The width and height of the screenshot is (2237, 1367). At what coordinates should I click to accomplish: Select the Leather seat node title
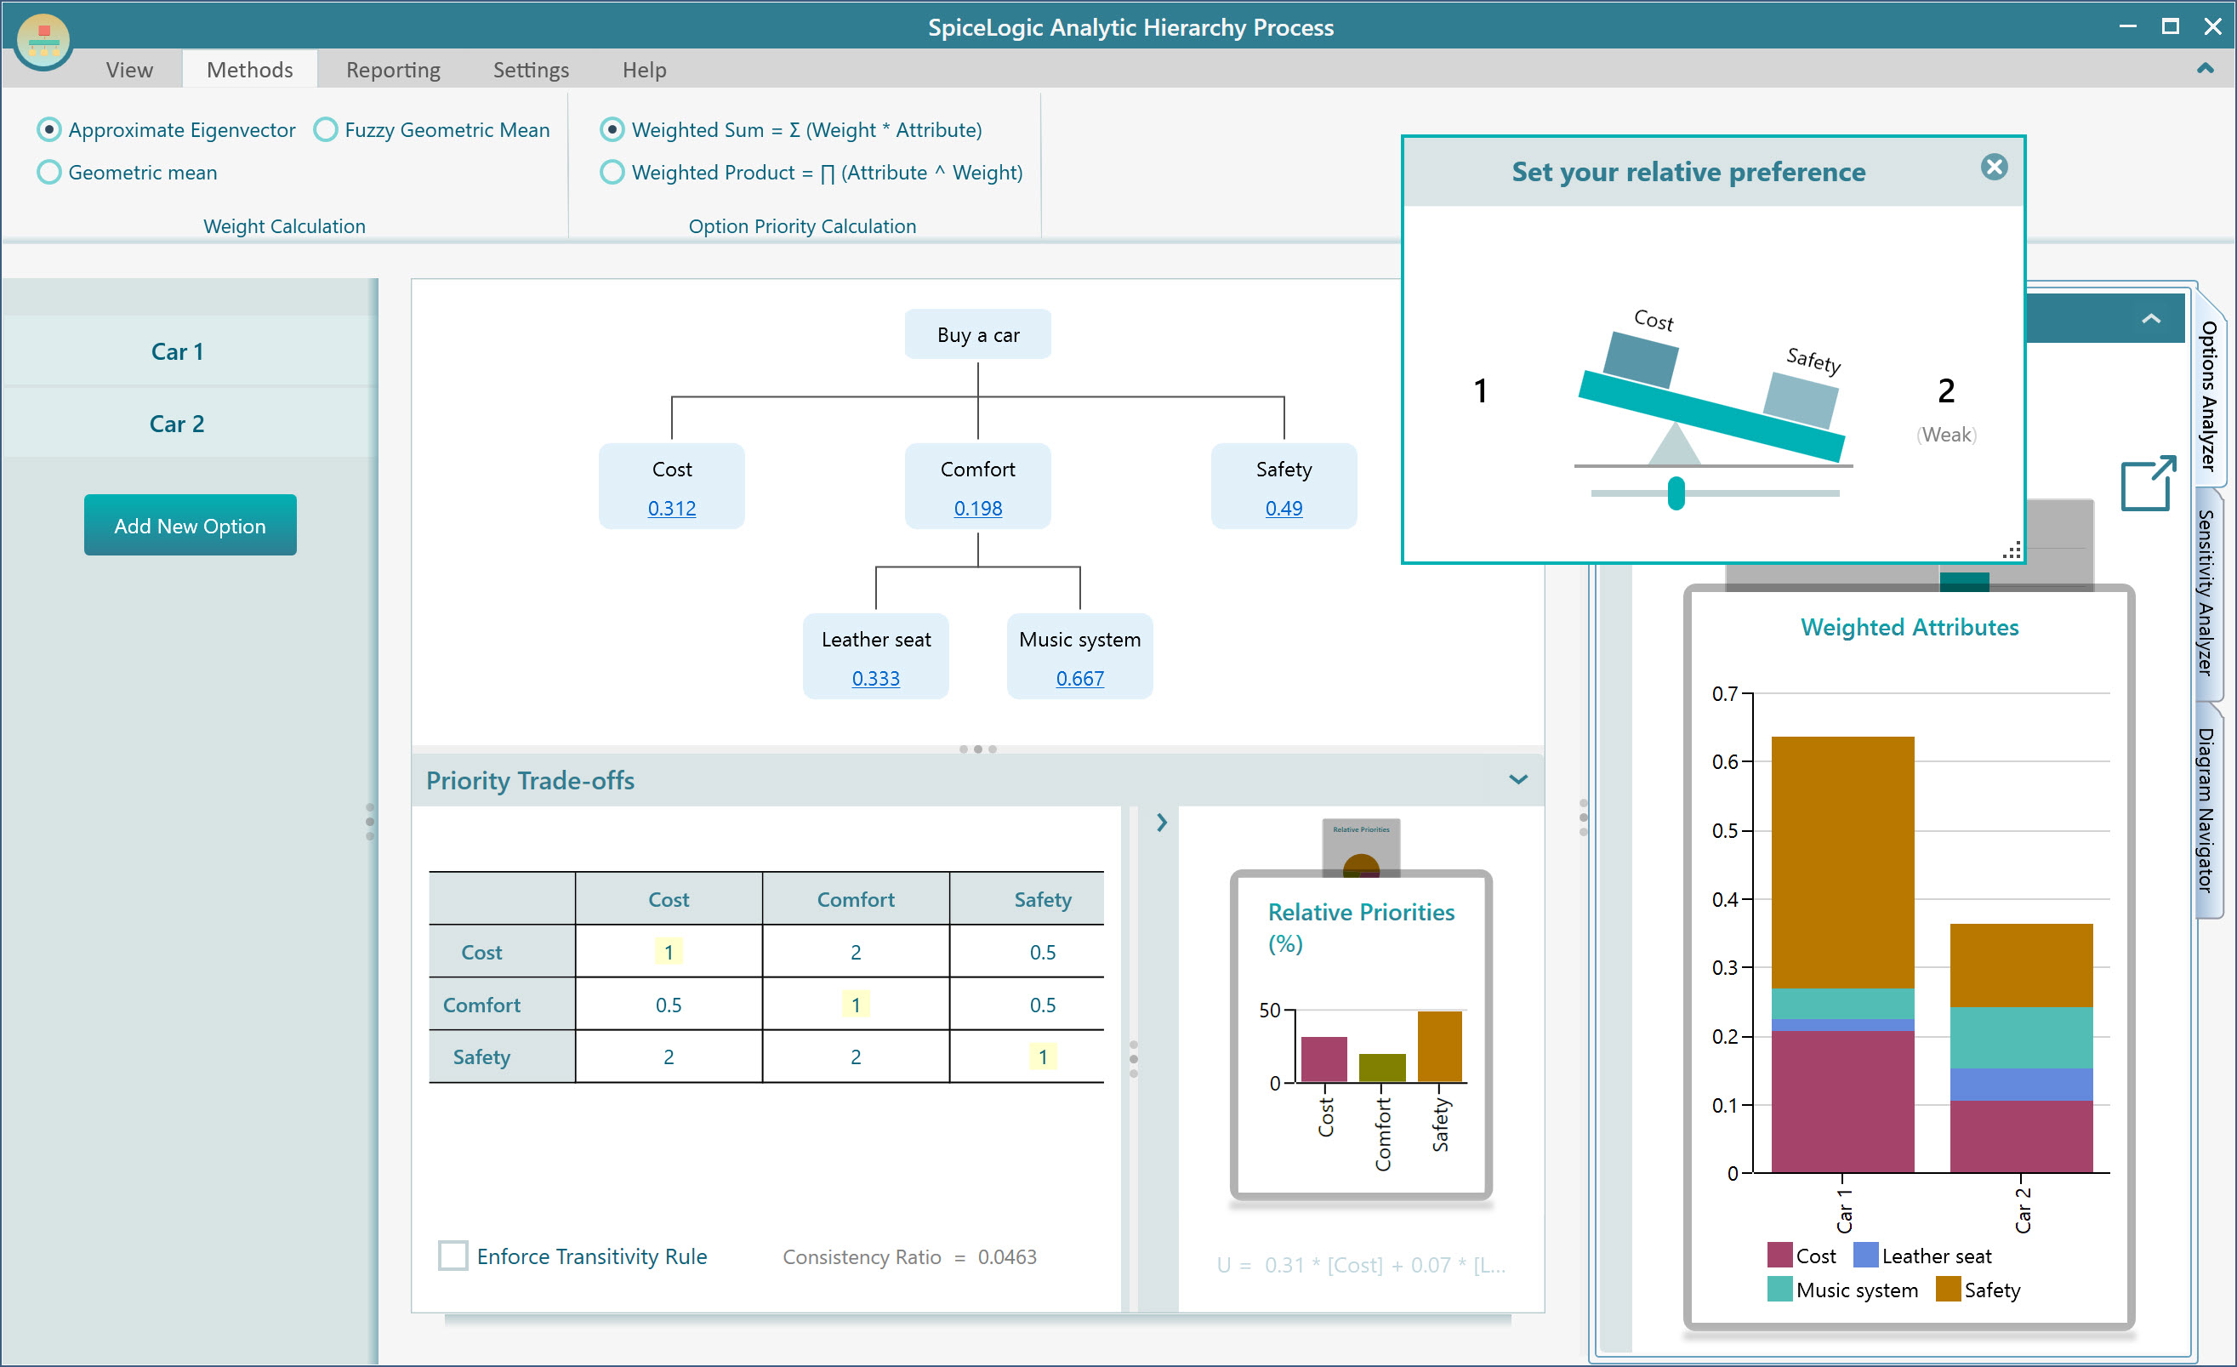876,639
